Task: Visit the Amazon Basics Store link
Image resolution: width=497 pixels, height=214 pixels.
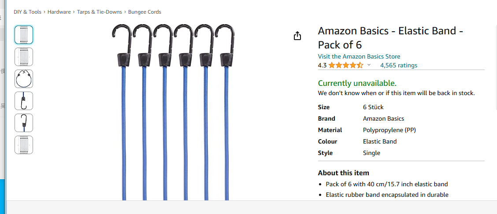Action: tap(359, 56)
